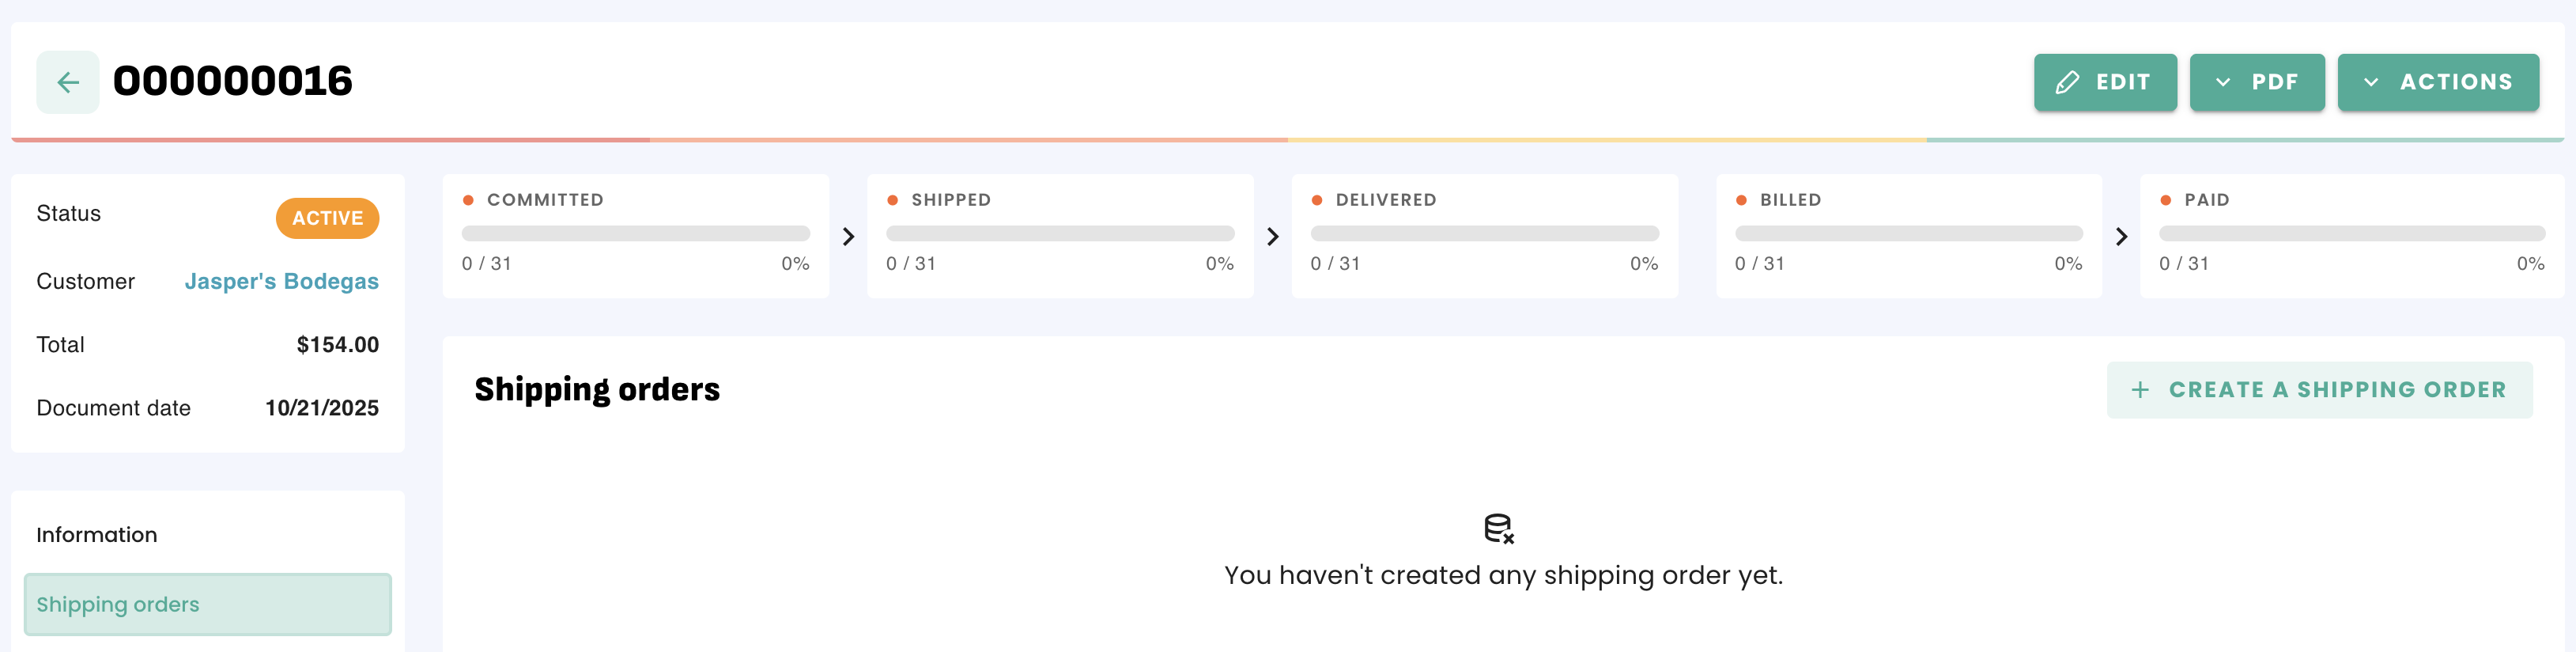Expand the Actions dropdown

(x=2437, y=82)
